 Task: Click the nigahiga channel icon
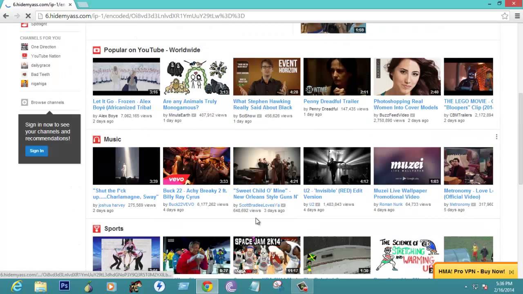pyautogui.click(x=25, y=84)
